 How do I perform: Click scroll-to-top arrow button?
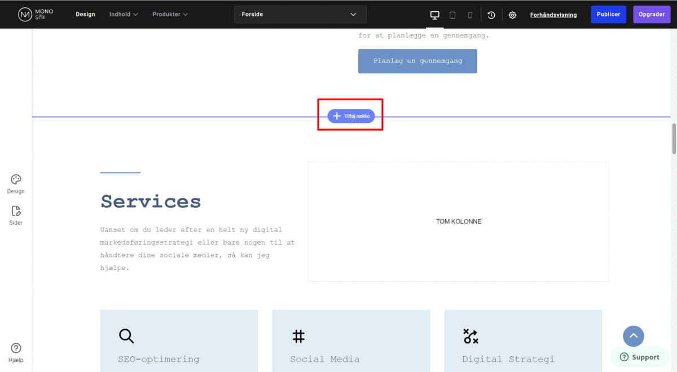coord(633,336)
